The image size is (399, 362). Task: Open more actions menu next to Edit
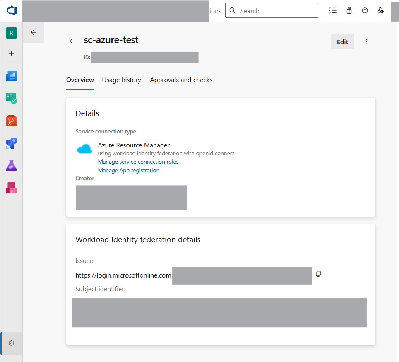367,41
